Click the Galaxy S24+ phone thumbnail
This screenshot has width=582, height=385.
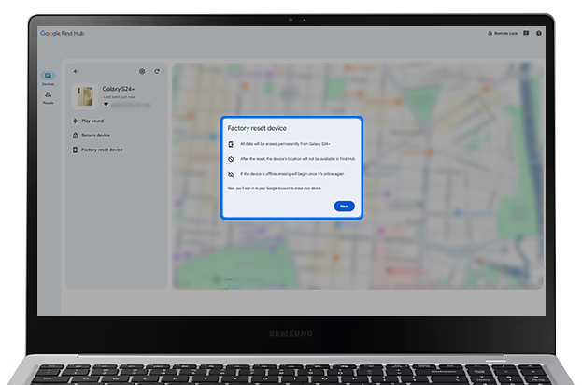85,96
